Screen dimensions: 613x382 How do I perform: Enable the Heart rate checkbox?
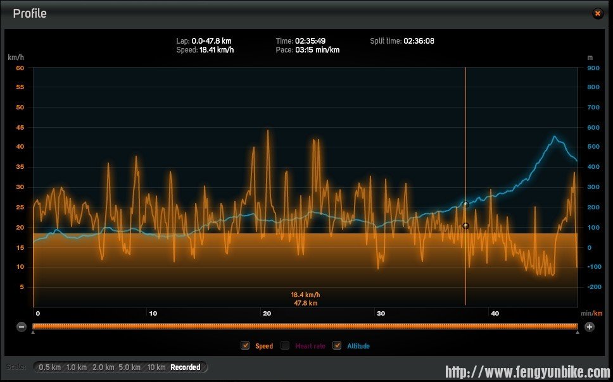pos(285,345)
